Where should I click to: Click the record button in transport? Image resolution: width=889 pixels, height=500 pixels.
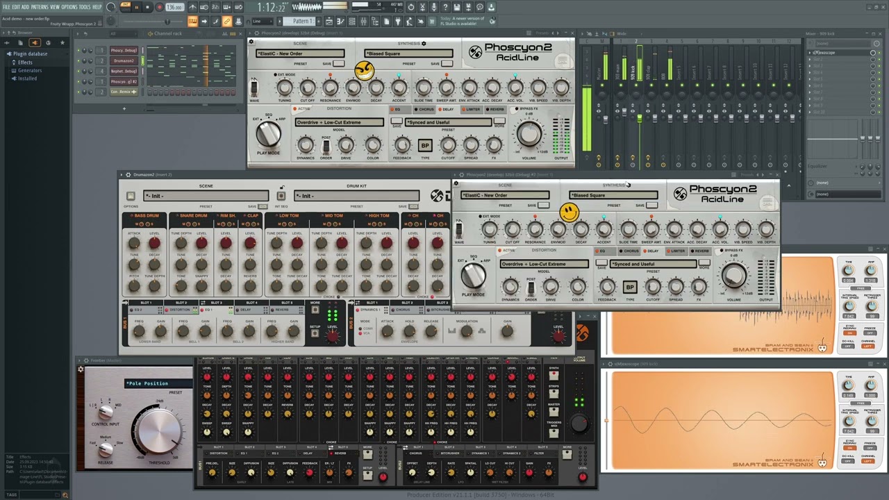158,8
